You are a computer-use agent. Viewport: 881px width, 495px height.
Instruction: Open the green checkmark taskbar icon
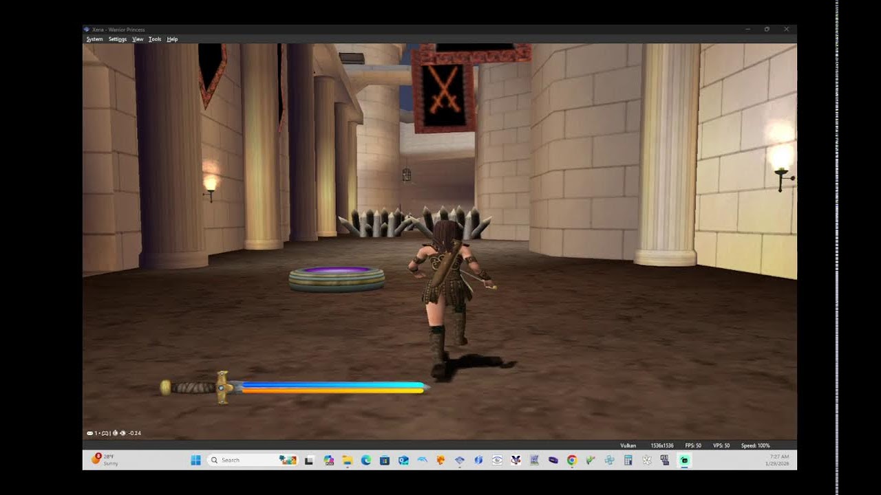click(x=590, y=460)
